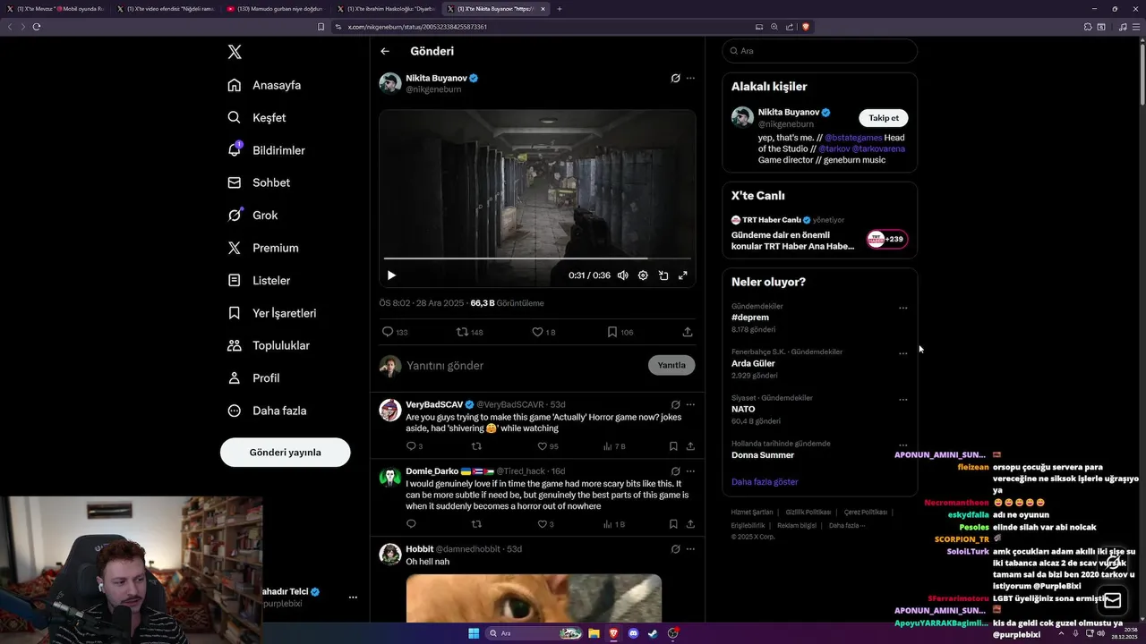More options for Arda Güler trend

[902, 353]
